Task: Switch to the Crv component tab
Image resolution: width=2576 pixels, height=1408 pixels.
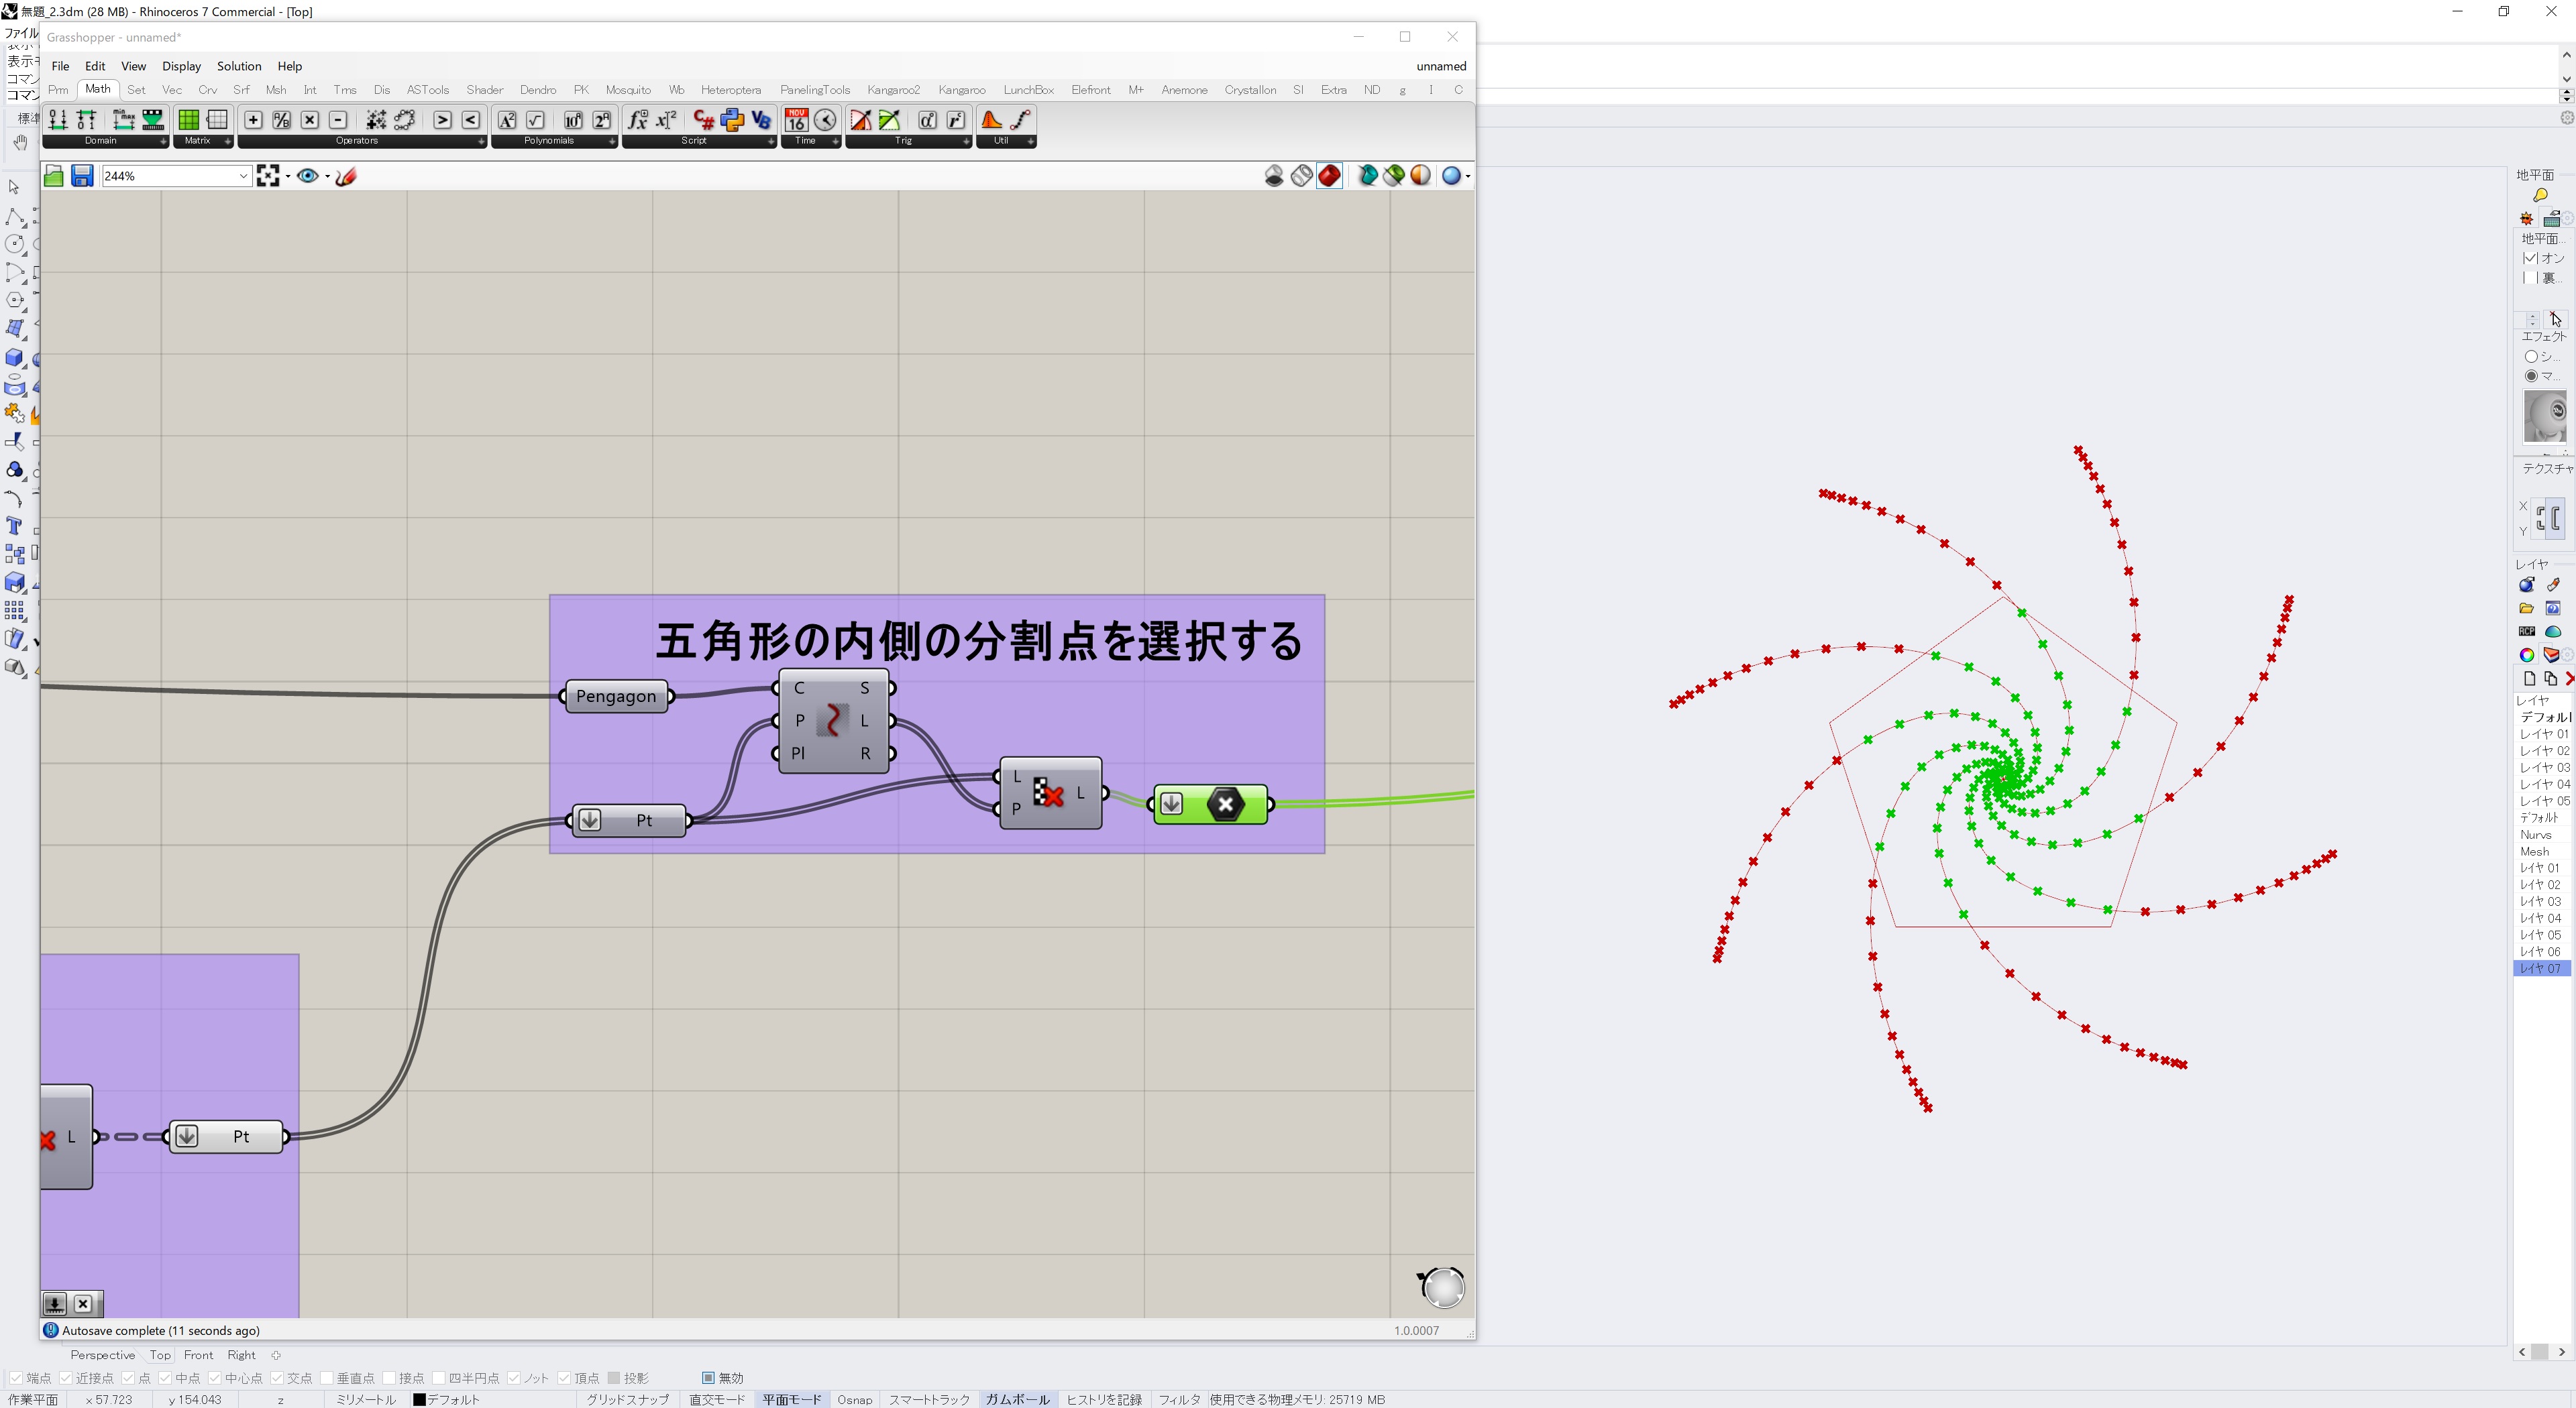Action: [208, 90]
